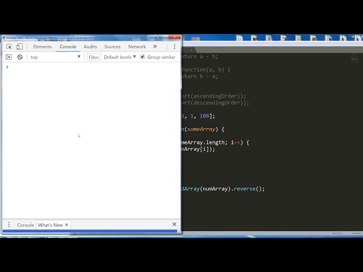The image size is (363, 272).
Task: Click the number 108 in editor
Action: (x=204, y=116)
